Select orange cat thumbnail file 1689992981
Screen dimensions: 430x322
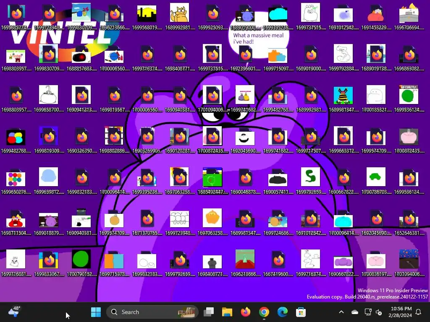coord(180,16)
